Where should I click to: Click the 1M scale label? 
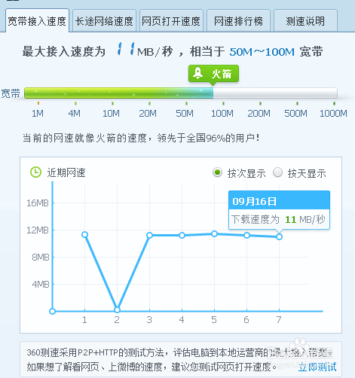[x=38, y=114]
